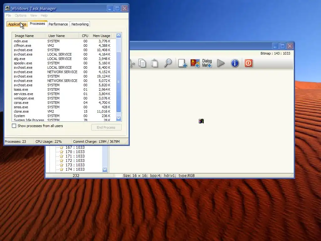Viewport: 321px width, 241px height.
Task: Click the paste clipboard icon in the toolbar
Action: point(155,63)
